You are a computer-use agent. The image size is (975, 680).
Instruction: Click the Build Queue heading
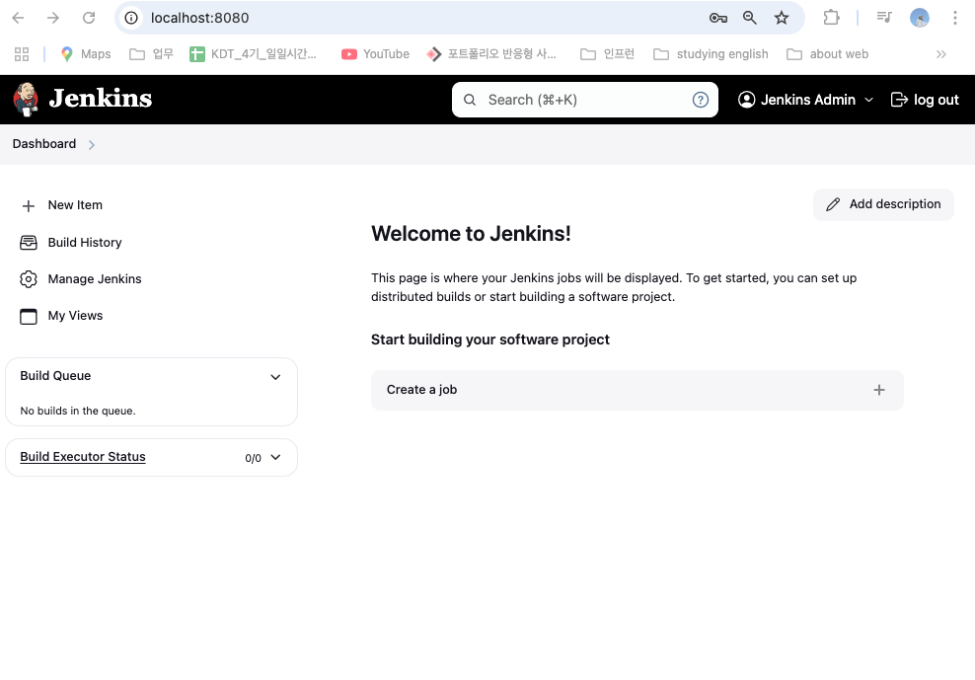tap(55, 376)
